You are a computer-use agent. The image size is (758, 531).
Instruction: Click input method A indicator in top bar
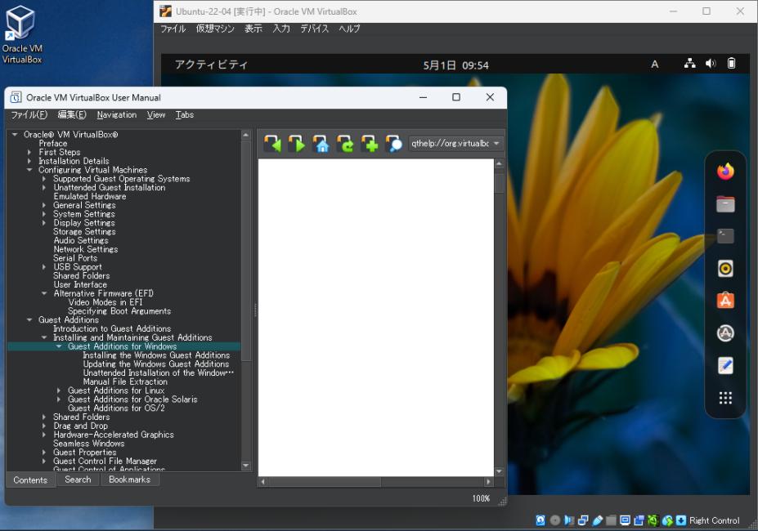coord(654,64)
